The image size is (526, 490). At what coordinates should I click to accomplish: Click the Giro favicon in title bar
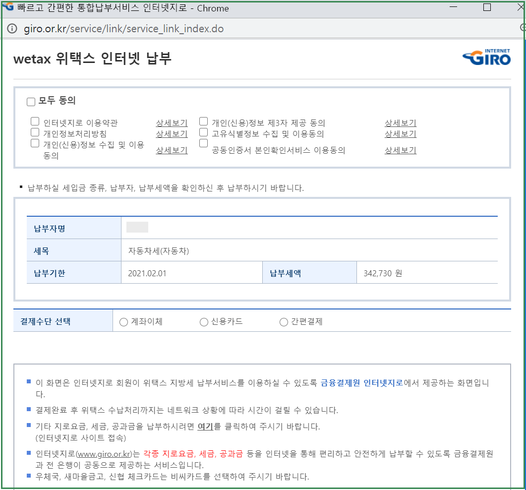coord(8,6)
